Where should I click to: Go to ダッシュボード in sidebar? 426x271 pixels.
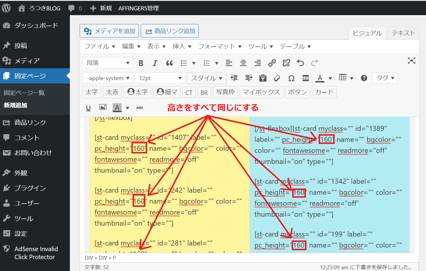point(35,26)
